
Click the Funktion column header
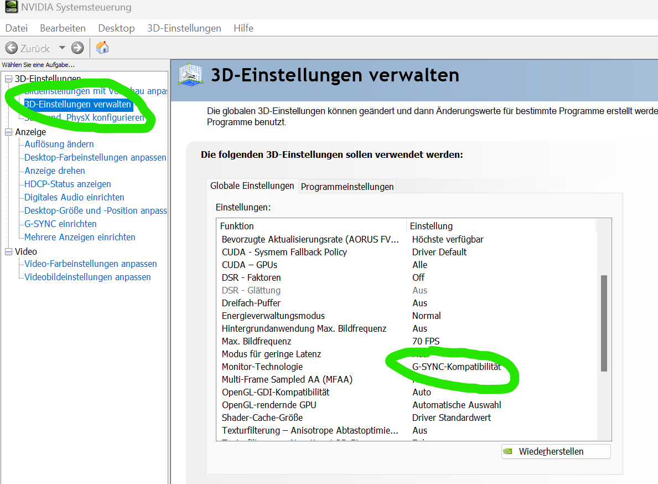[312, 226]
